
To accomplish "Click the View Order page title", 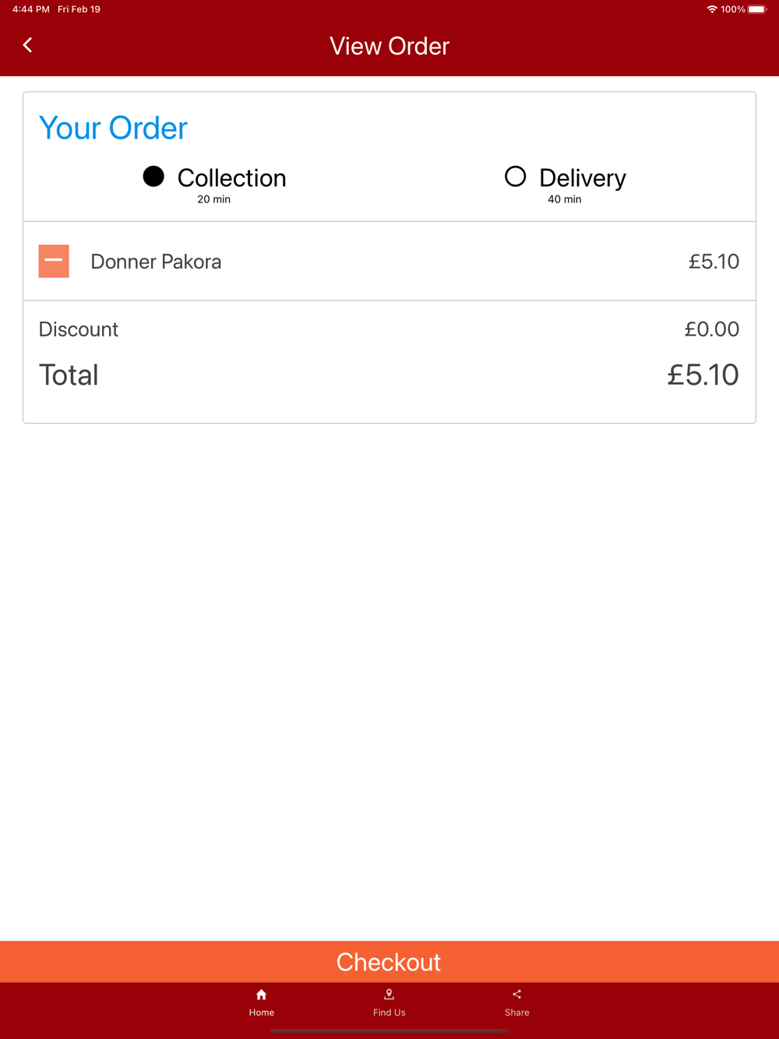I will point(389,46).
